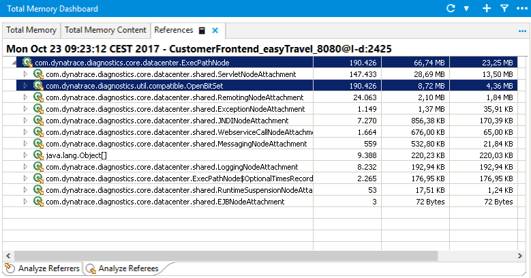This screenshot has height=278, width=531.
Task: Click the 66,74 MB size cell
Action: point(416,63)
